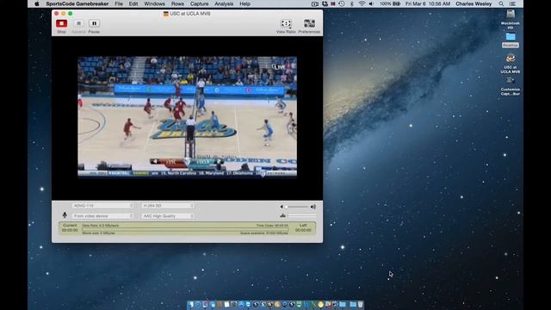Click the 100% battery indicator
Image resolution: width=551 pixels, height=310 pixels.
tap(390, 3)
